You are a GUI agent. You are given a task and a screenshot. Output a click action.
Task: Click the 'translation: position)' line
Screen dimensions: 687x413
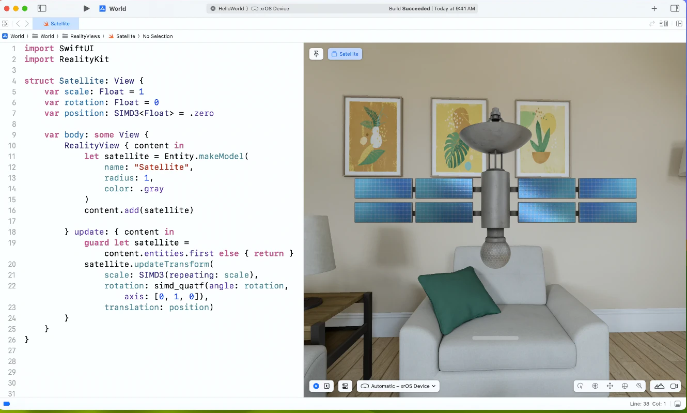click(x=159, y=308)
